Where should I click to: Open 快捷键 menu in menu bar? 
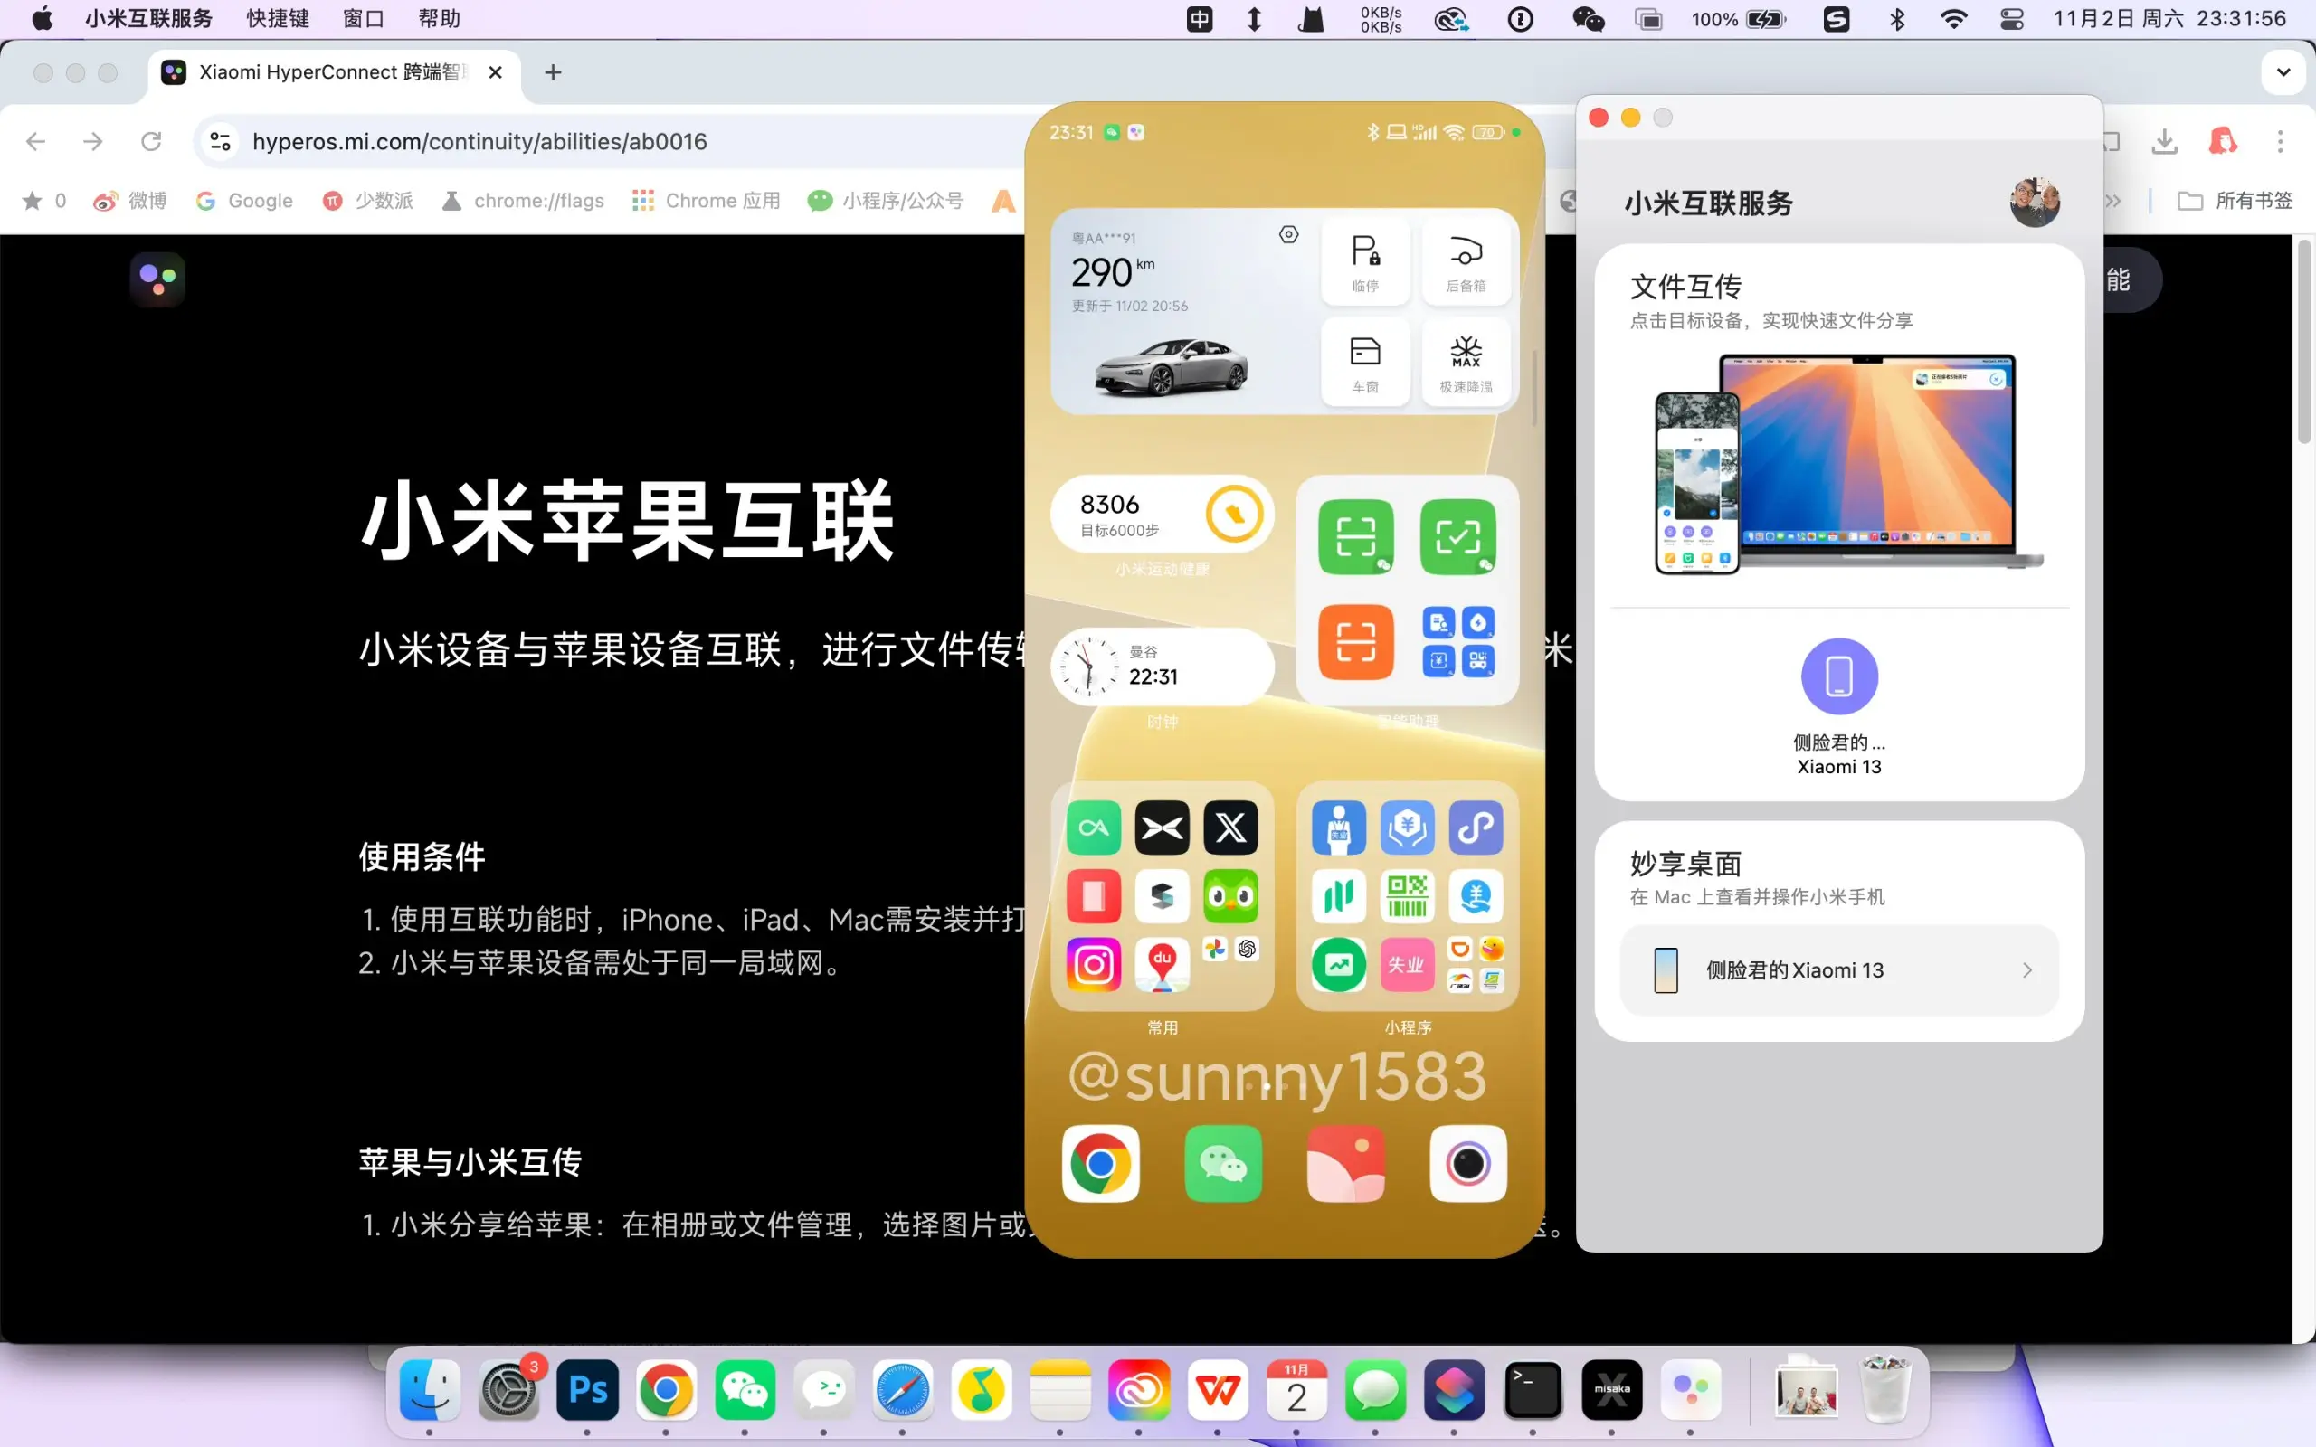278,19
